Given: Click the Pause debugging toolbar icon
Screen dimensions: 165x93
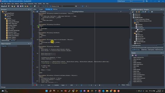Looking at the screenshot, I should [x=38, y=6].
